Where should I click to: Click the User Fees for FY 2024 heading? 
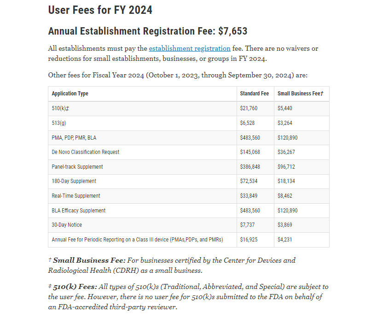[100, 10]
